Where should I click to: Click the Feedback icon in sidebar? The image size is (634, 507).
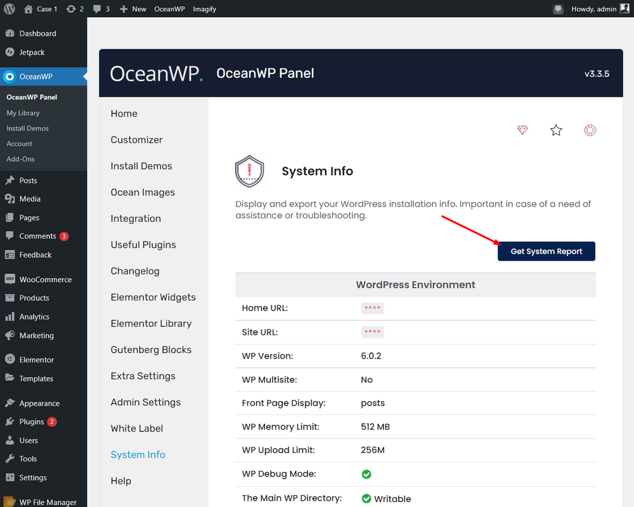(10, 255)
